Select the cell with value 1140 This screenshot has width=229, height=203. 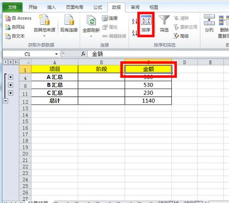(148, 101)
